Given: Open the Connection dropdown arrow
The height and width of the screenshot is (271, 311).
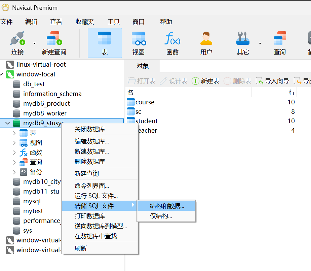Looking at the screenshot, I should pos(34,43).
